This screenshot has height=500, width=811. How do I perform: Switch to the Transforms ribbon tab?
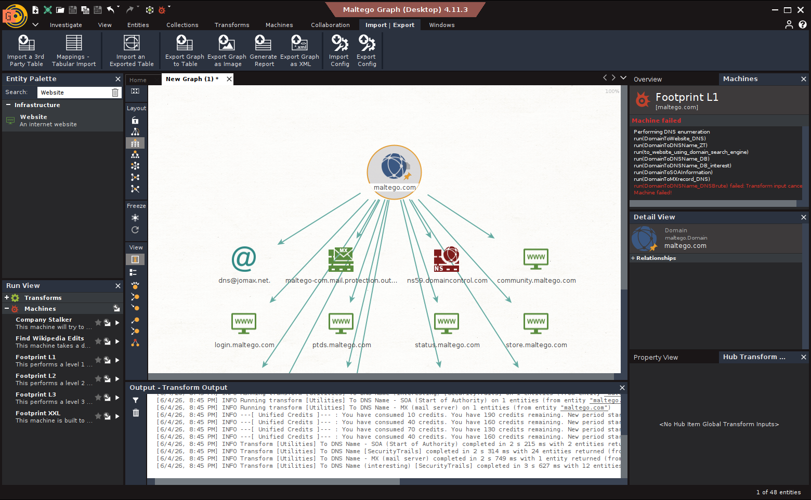[x=232, y=25]
